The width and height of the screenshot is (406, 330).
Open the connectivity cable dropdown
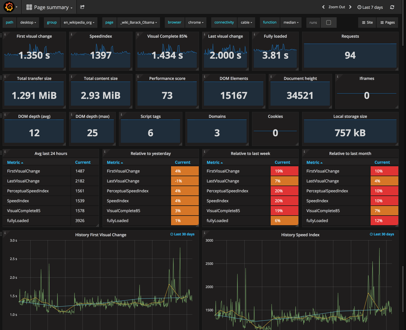point(246,22)
